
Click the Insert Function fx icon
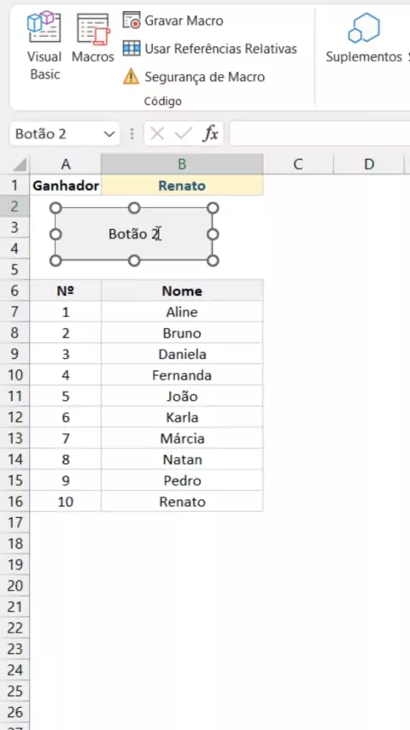[210, 134]
